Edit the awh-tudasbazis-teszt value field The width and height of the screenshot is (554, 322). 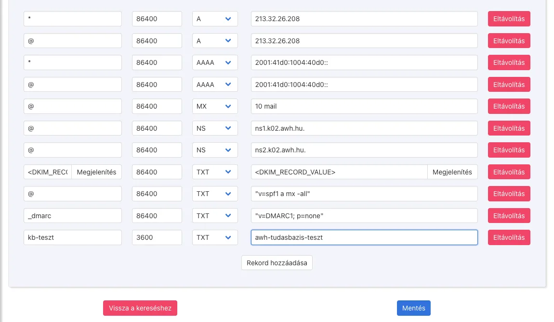point(364,237)
